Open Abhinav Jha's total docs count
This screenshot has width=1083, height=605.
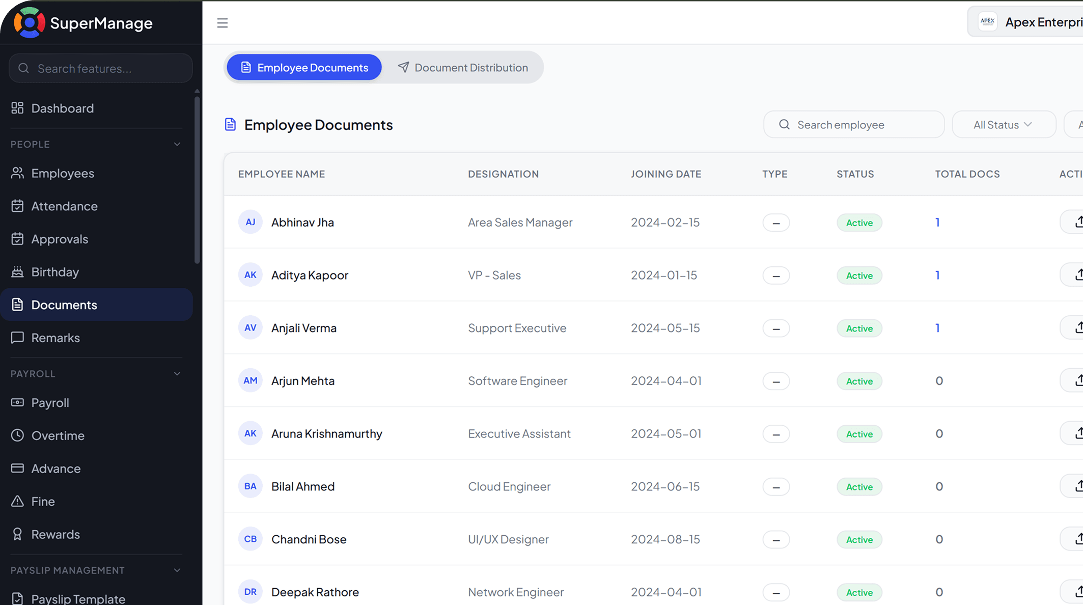(x=937, y=222)
